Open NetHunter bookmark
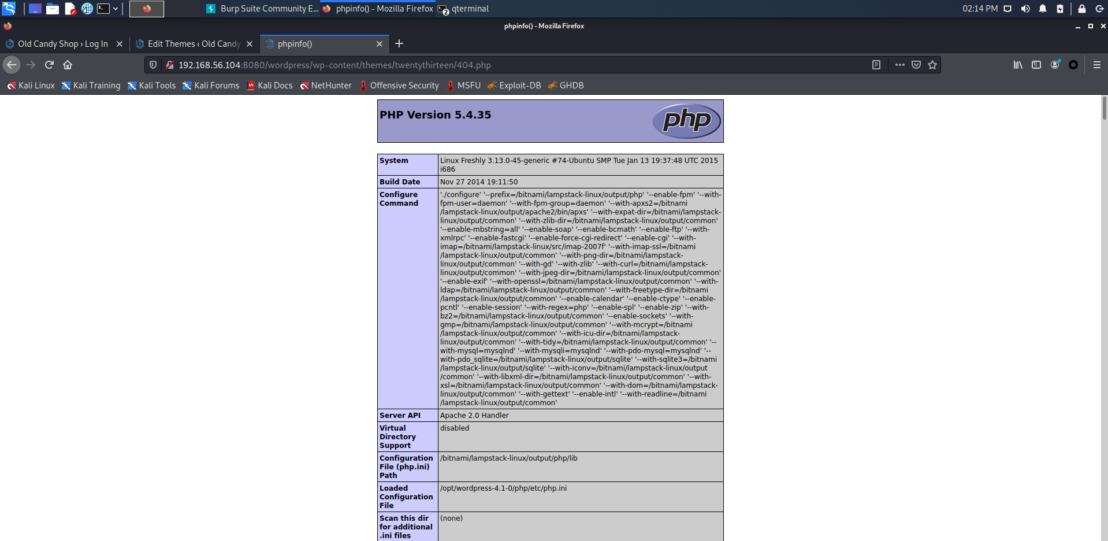Screen dimensions: 1108x541 pos(326,86)
